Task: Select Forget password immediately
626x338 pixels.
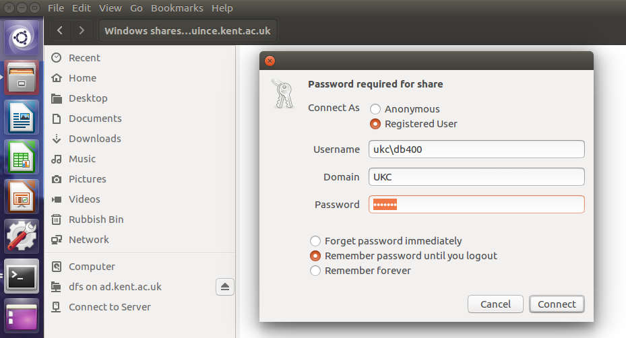Action: (315, 241)
